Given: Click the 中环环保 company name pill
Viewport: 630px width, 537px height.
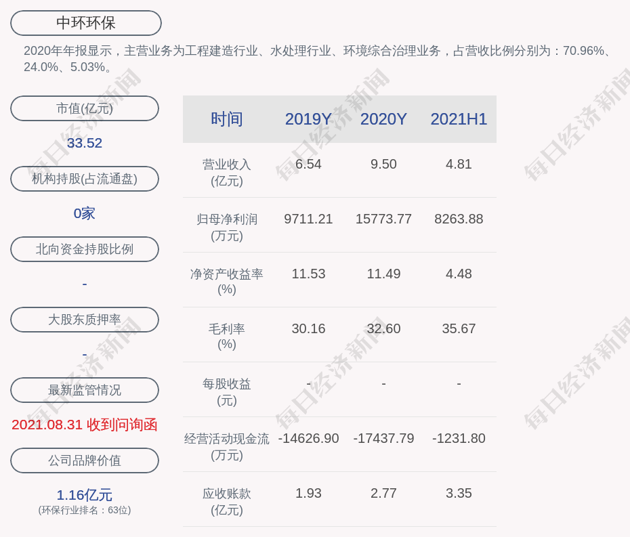Looking at the screenshot, I should [86, 23].
